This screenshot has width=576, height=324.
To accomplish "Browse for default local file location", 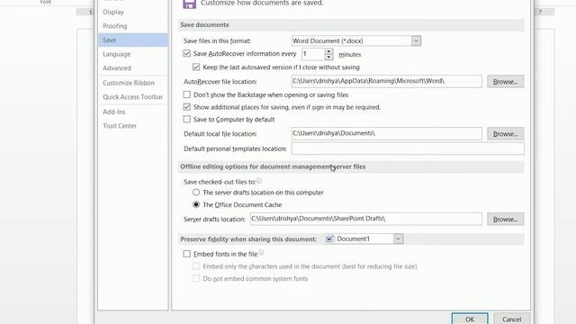I will (x=506, y=134).
